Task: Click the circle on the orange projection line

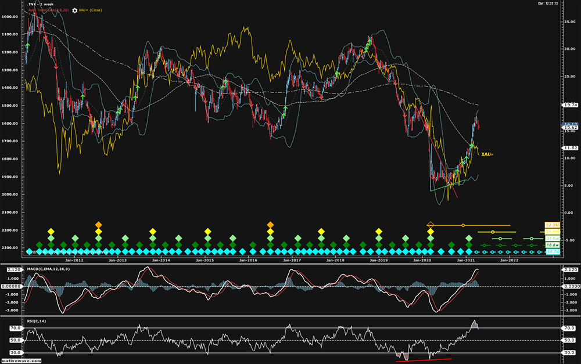Action: (463, 225)
